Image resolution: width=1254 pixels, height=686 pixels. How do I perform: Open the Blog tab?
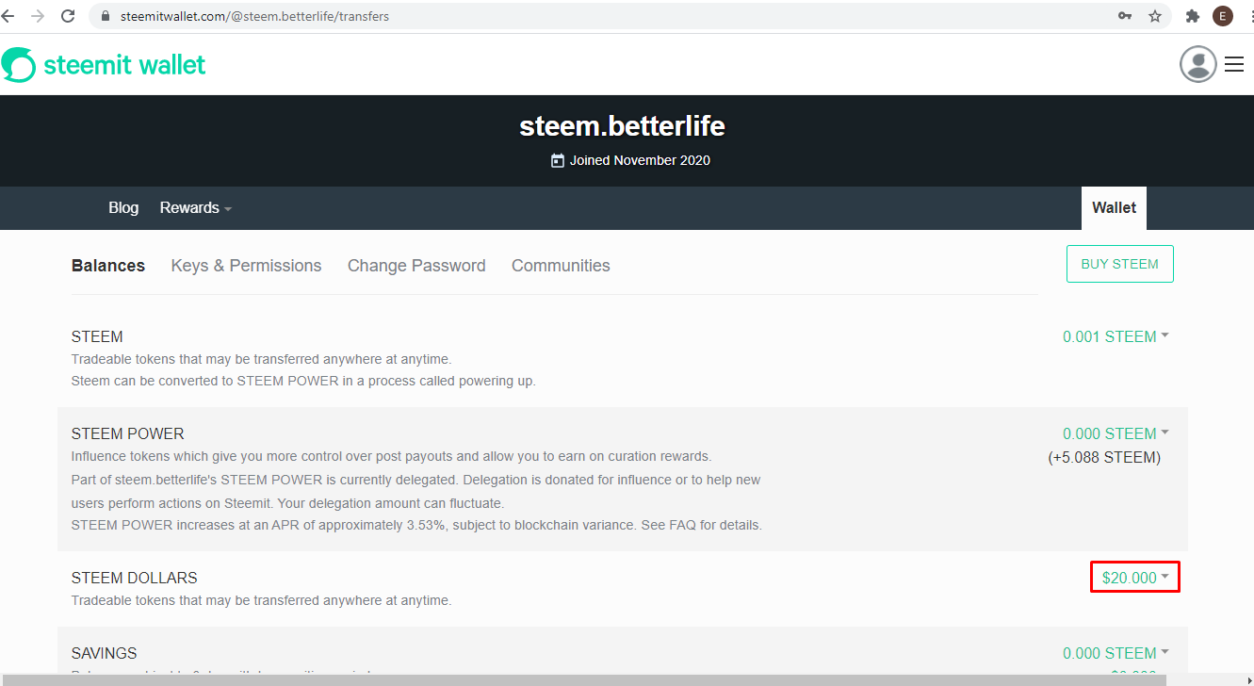pos(123,208)
